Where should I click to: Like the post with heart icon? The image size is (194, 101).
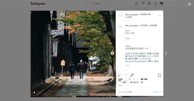coord(120,75)
